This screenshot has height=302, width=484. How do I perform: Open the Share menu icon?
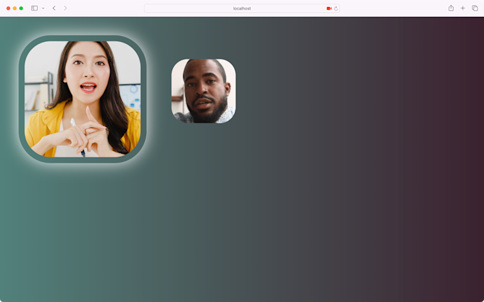451,8
